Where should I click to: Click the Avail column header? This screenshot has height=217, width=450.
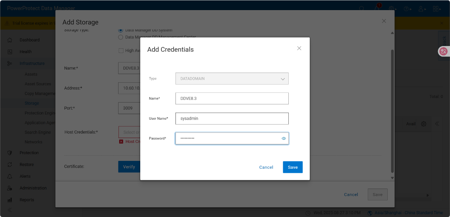411,124
